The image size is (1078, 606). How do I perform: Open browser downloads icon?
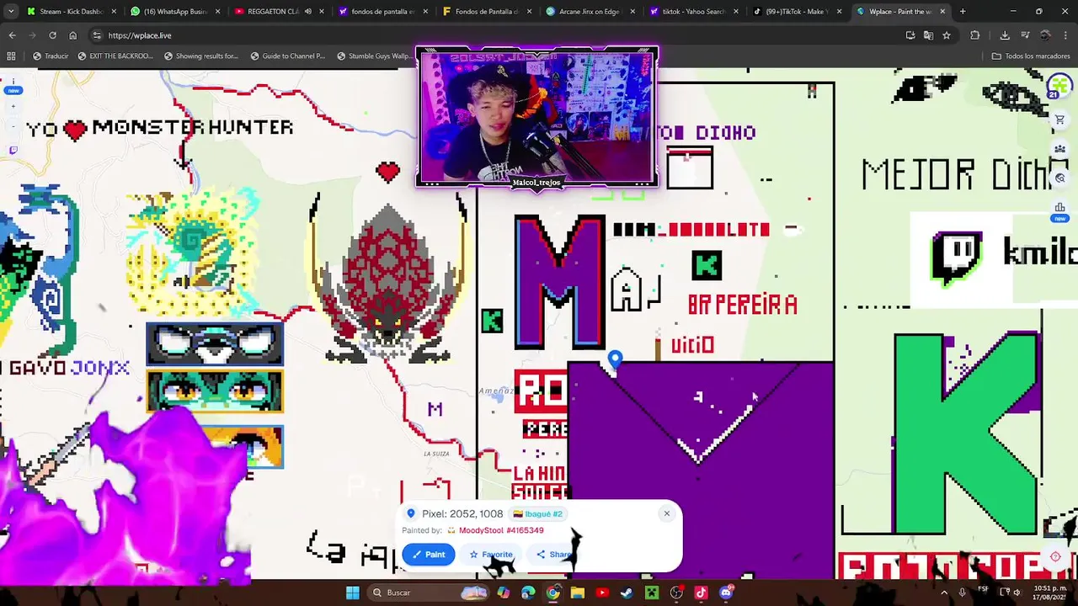(1005, 35)
